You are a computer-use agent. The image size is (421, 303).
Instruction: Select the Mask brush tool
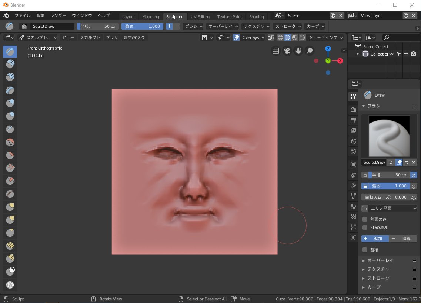pos(10,272)
